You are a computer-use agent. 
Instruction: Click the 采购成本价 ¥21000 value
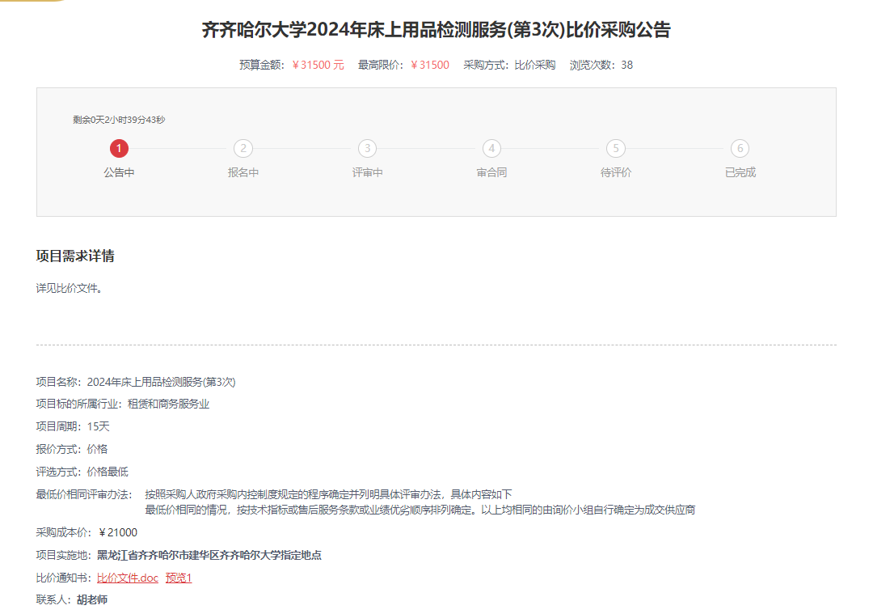click(118, 532)
